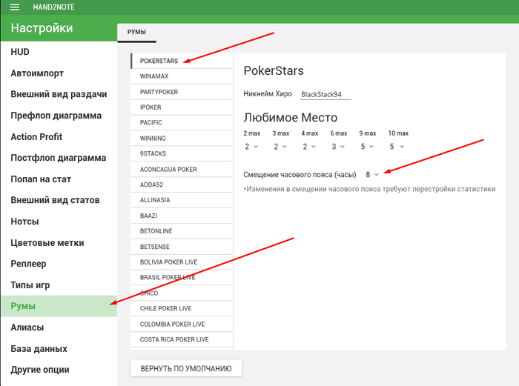The height and width of the screenshot is (386, 519).
Task: Select POKERSTARS in room list
Action: [x=182, y=61]
